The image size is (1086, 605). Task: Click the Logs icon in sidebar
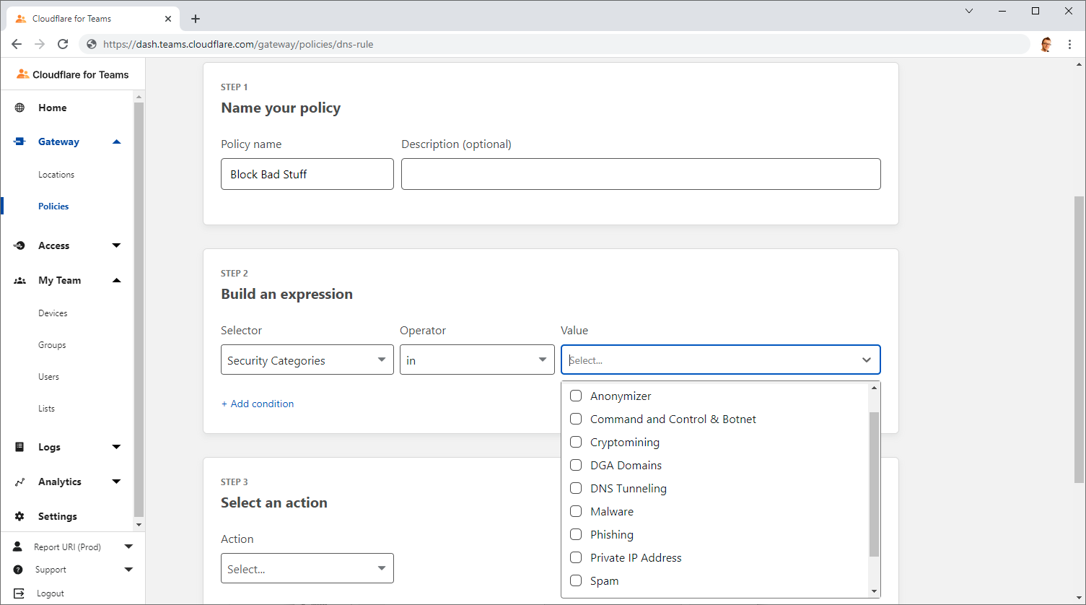[19, 448]
